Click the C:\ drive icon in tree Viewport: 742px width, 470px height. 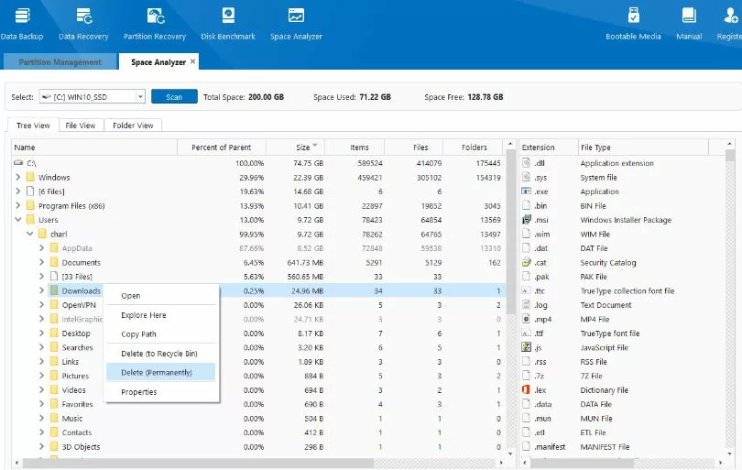(18, 163)
